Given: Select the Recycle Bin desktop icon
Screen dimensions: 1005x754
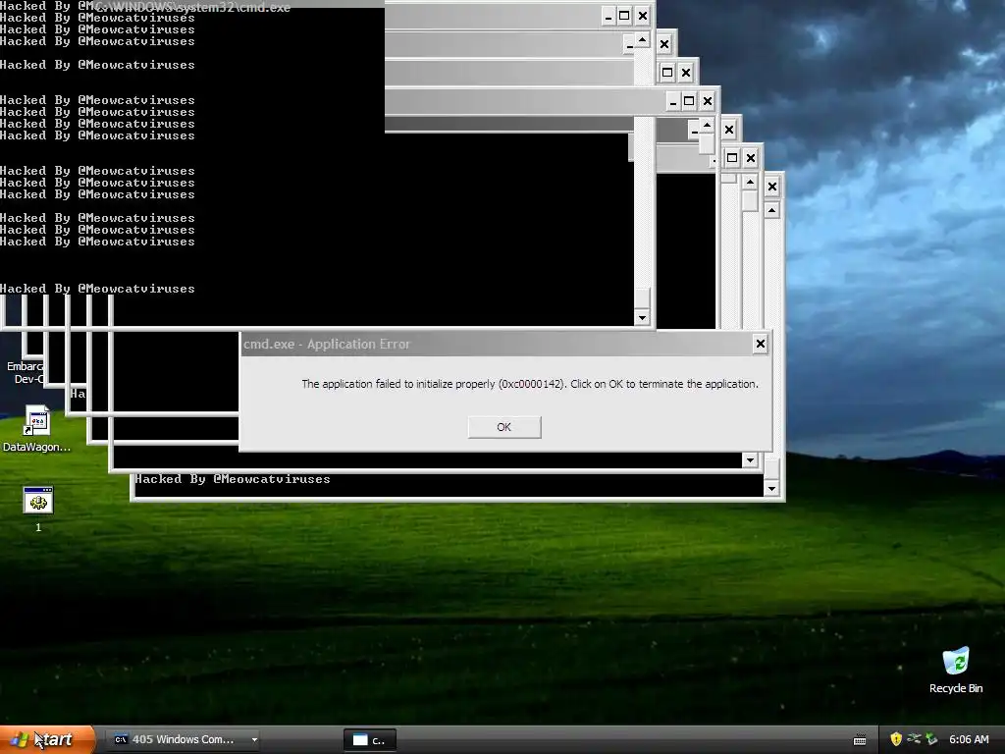Looking at the screenshot, I should pos(956,671).
